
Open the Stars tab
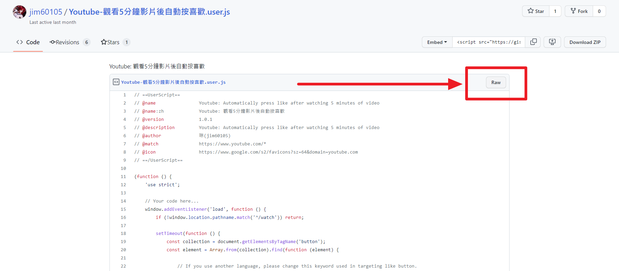click(x=110, y=42)
